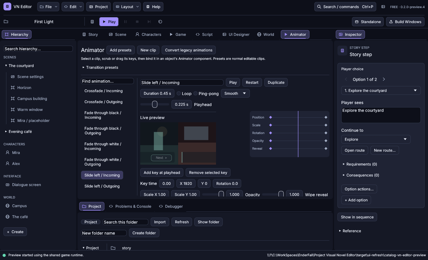Stop the game preview

[137, 22]
